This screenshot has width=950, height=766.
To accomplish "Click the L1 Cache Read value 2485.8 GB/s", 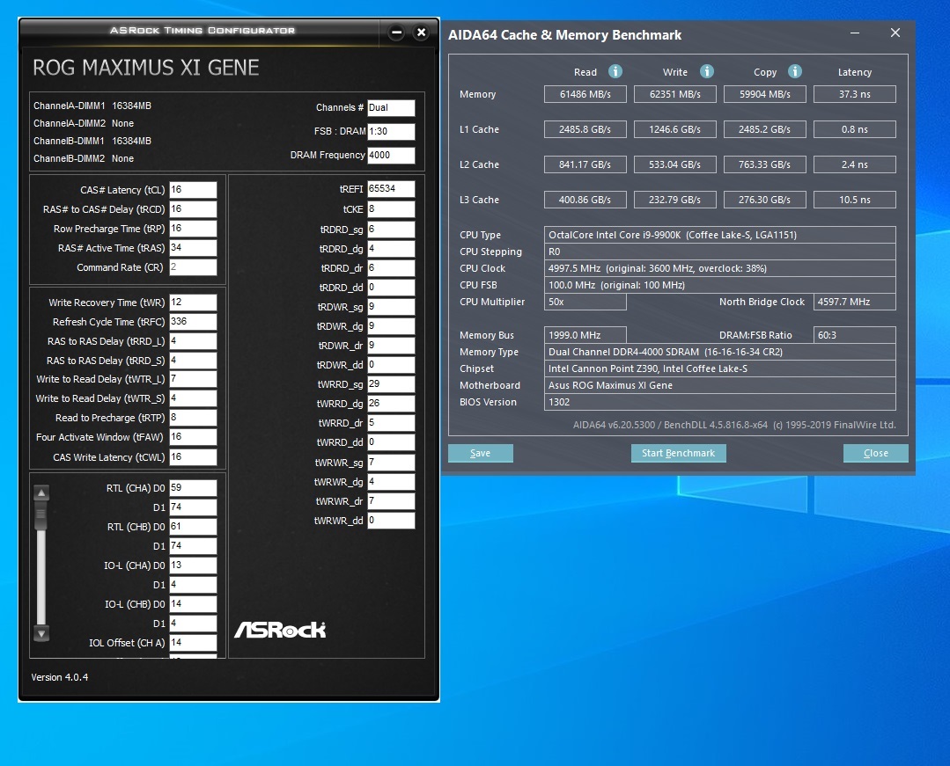I will click(x=585, y=129).
